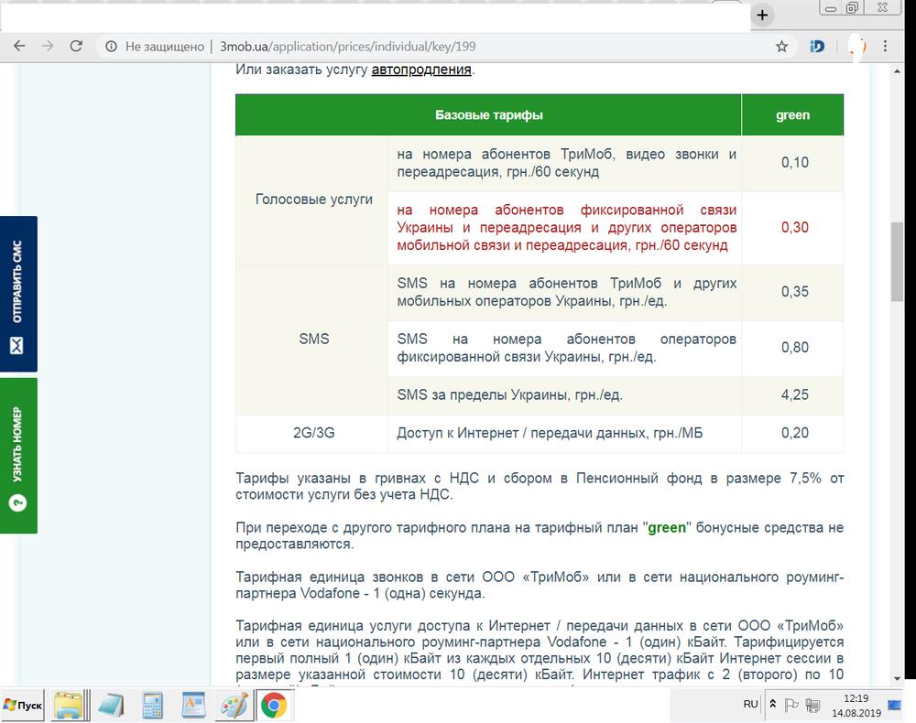Open the WordPad document taskbar icon
916x723 pixels.
coord(193,706)
